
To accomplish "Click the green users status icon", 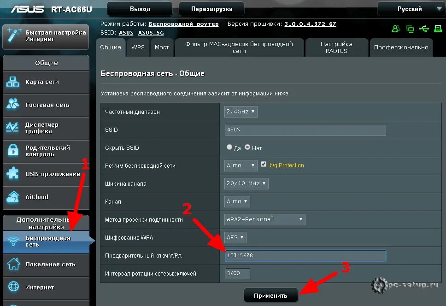I will pos(396,29).
